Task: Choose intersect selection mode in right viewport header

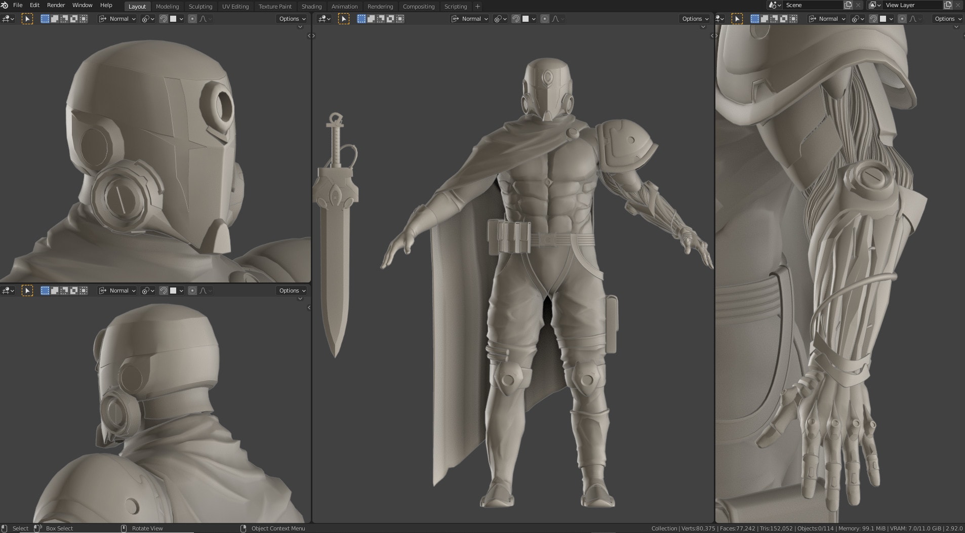Action: [x=793, y=19]
